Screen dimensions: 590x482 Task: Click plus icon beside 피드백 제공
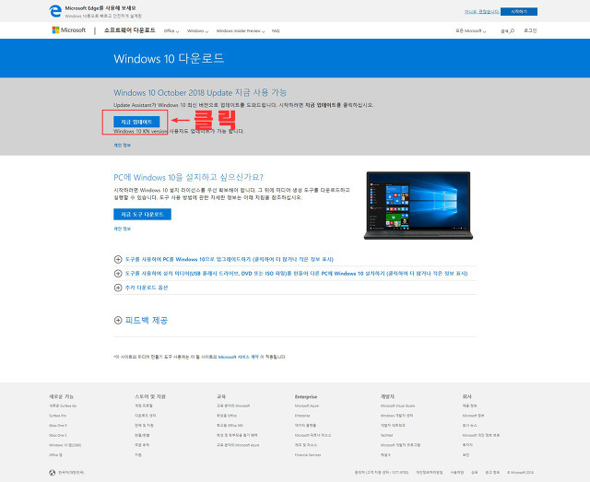coord(118,320)
